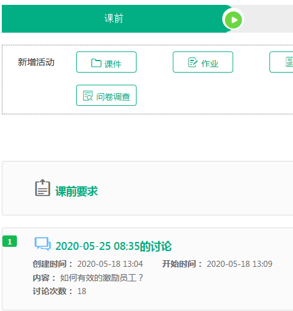Add a new 作业 activity
The image size is (293, 311).
point(203,62)
